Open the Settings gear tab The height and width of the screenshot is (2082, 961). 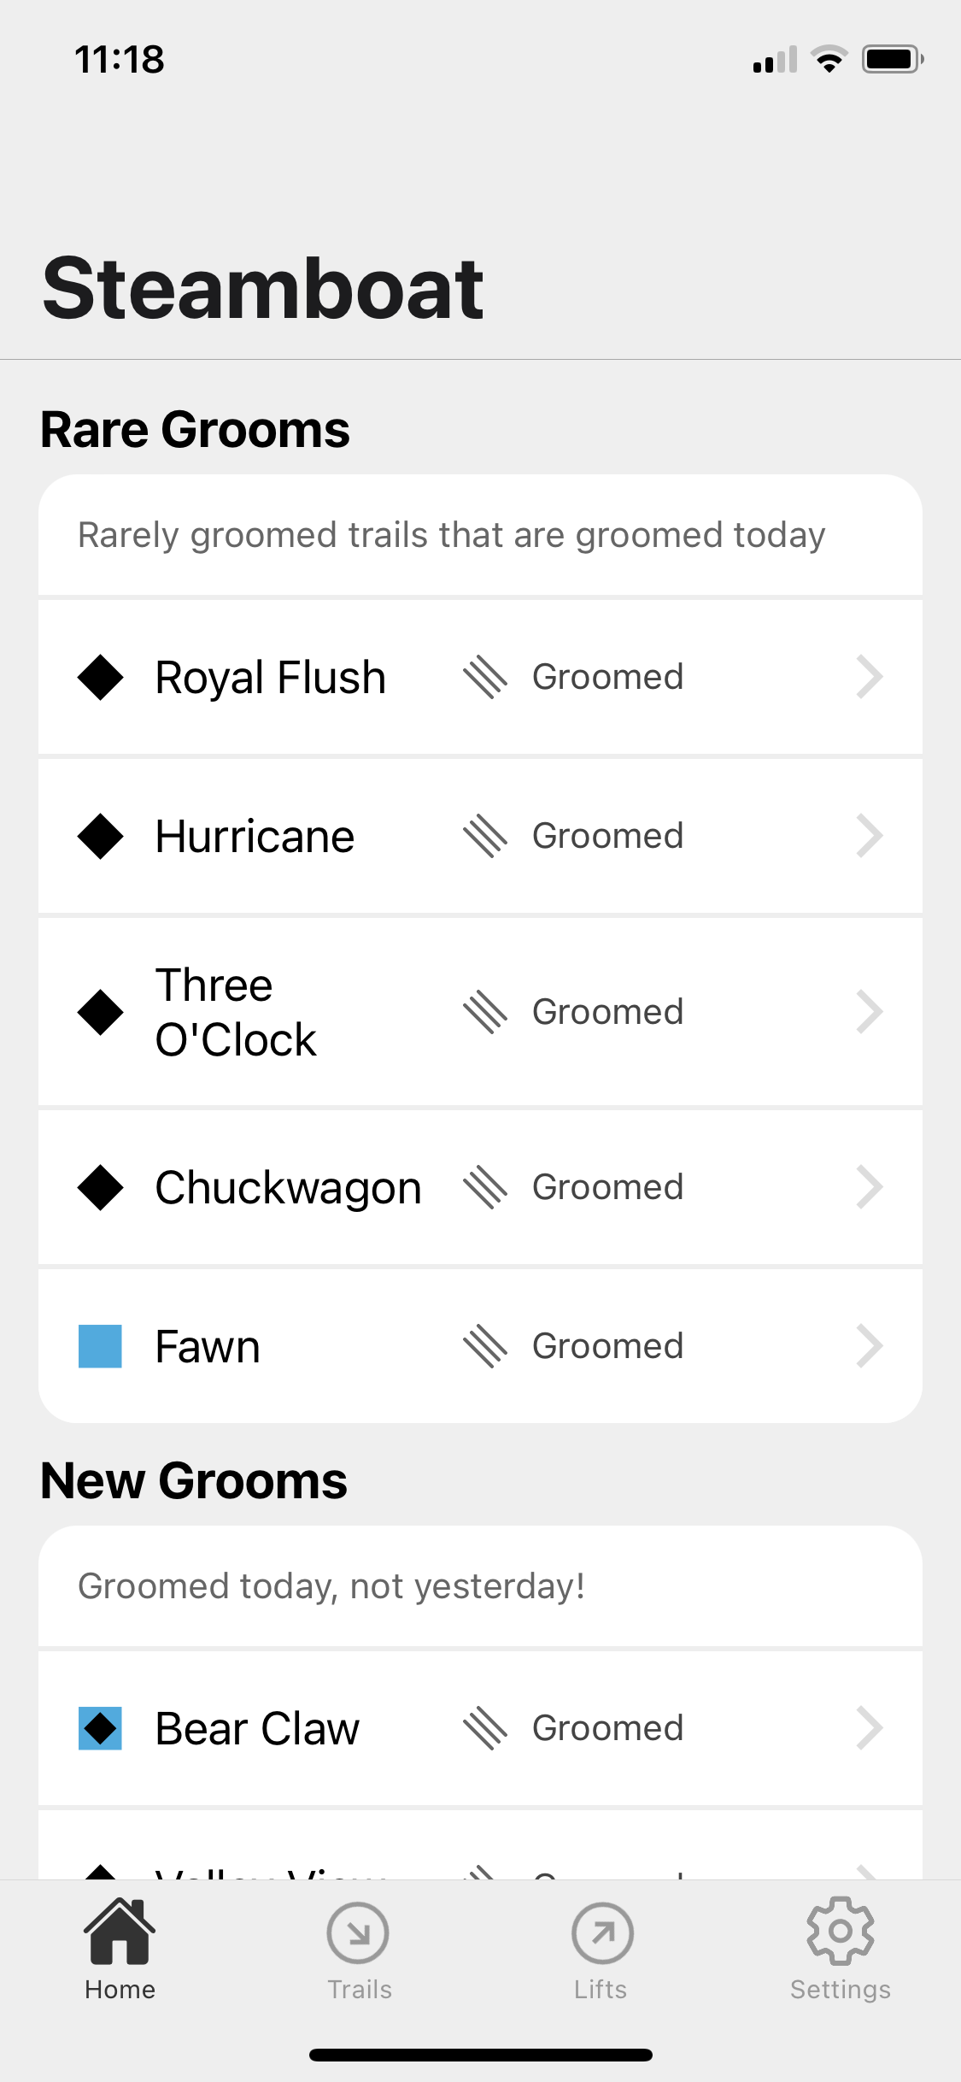840,1933
